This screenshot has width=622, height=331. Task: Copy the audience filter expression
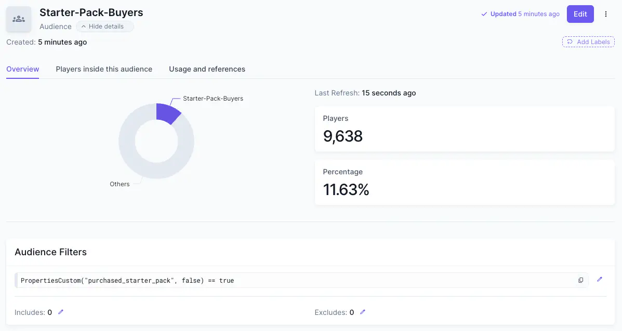(581, 280)
